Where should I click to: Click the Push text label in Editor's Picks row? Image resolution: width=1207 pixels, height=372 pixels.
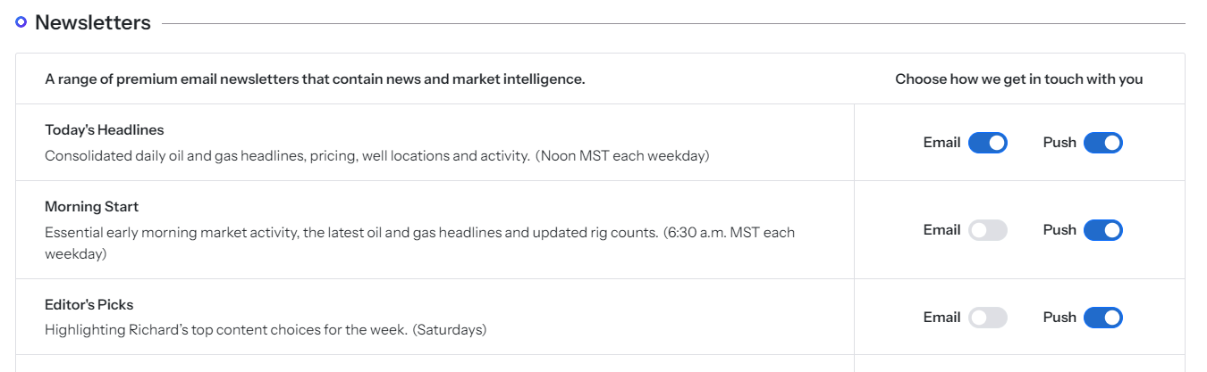[x=1059, y=318]
